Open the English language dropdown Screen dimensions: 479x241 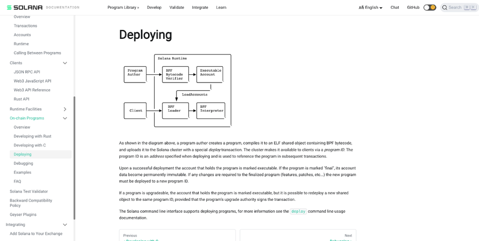point(370,8)
